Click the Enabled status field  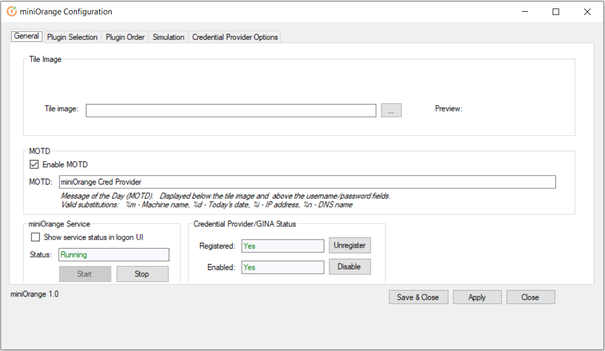coord(282,267)
